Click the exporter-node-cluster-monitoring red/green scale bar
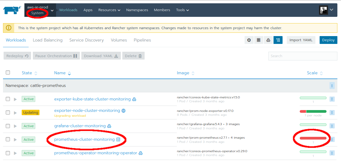The image size is (341, 163). click(313, 111)
